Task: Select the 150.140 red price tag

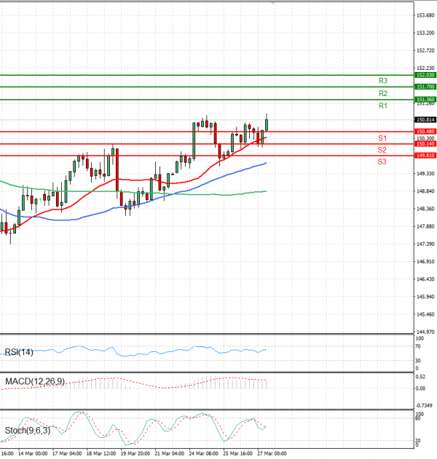Action: (x=425, y=144)
